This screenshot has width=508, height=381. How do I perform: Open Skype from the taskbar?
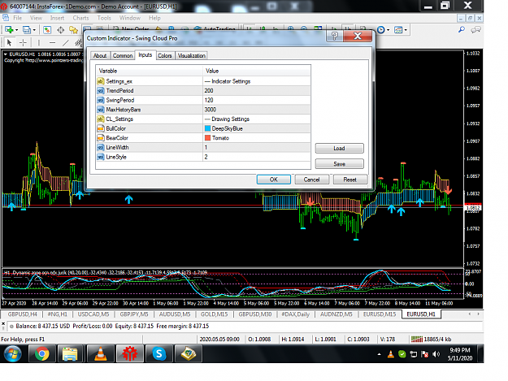click(158, 353)
